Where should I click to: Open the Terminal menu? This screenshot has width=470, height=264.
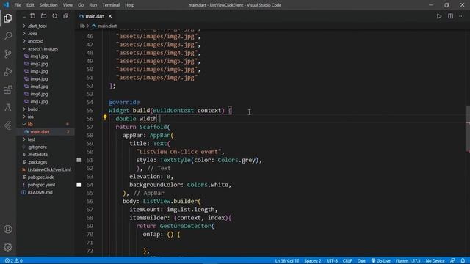pos(111,5)
